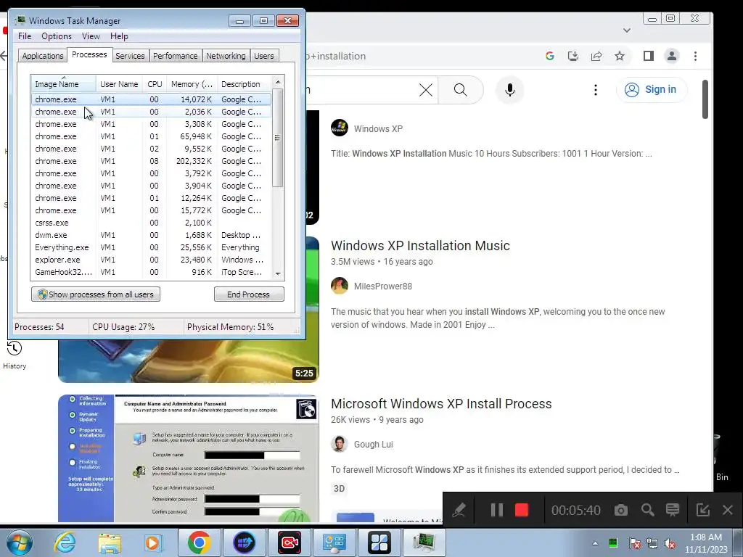Viewport: 743px width, 557px height.
Task: Clear the YouTube search box with X
Action: pyautogui.click(x=425, y=89)
